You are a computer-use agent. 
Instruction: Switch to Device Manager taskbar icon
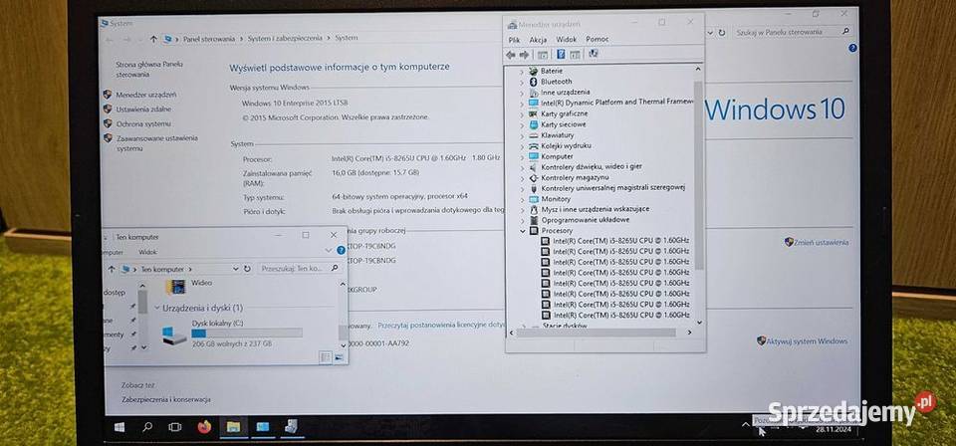click(291, 426)
